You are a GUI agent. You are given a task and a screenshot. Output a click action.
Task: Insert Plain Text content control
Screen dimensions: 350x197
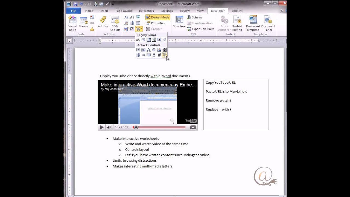click(x=132, y=17)
